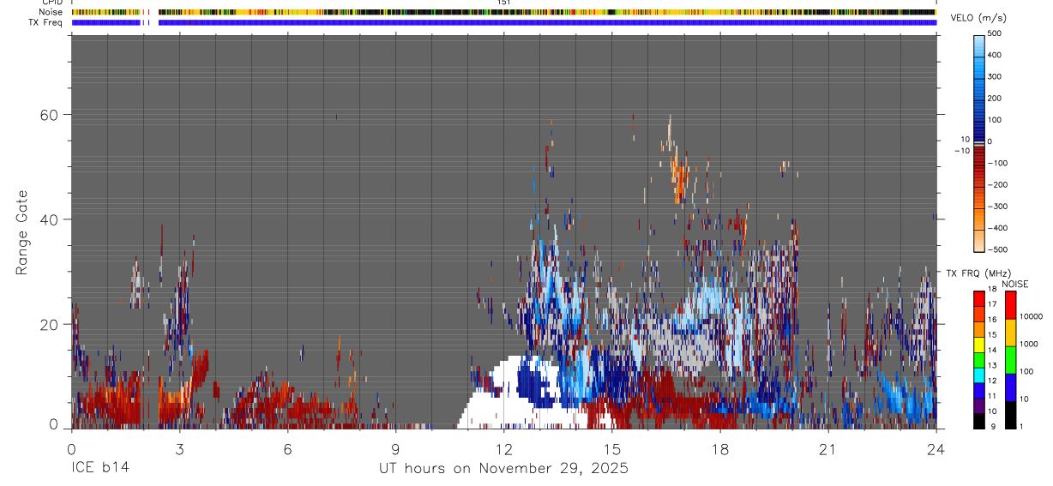
Task: Click the cyan 12-13 MHz TX frequency swatch
Action: 978,375
